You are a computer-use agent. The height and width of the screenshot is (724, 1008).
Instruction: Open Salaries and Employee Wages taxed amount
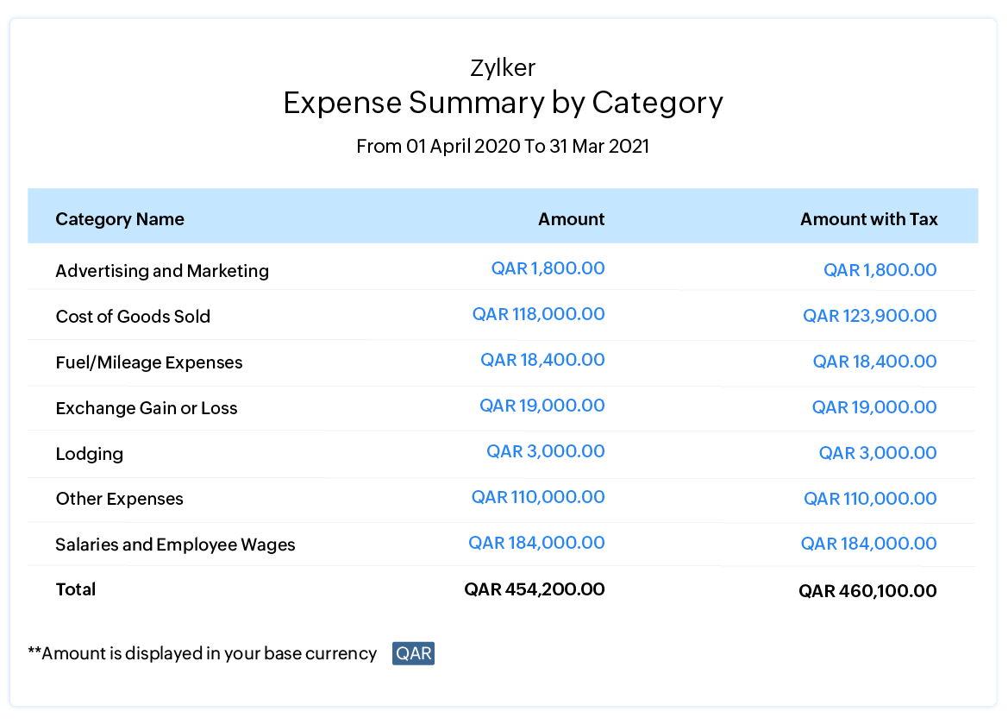tap(868, 544)
